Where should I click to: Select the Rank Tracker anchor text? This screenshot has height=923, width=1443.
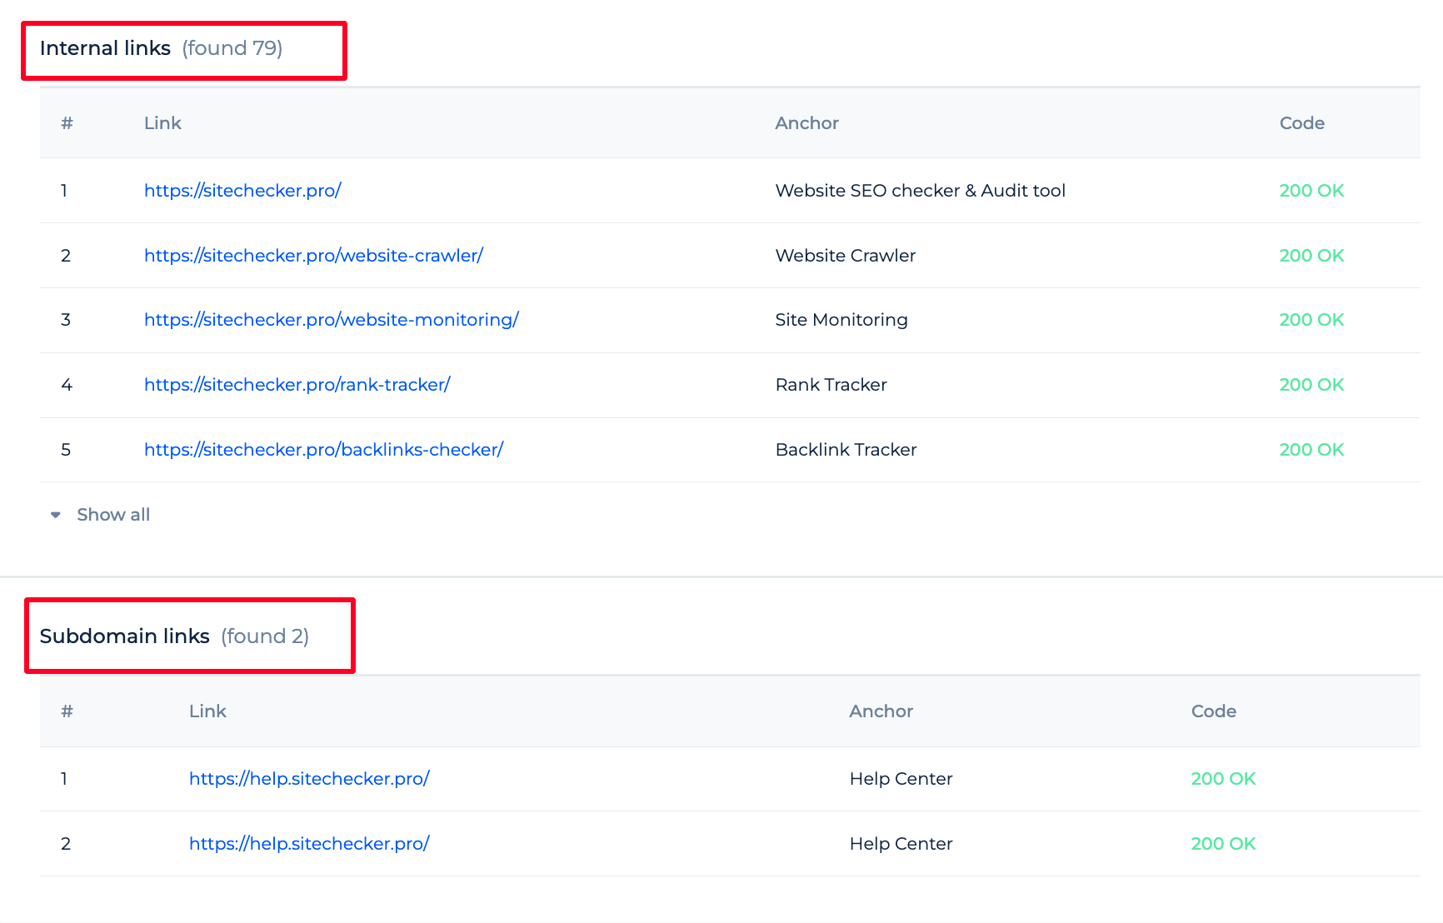coord(831,385)
